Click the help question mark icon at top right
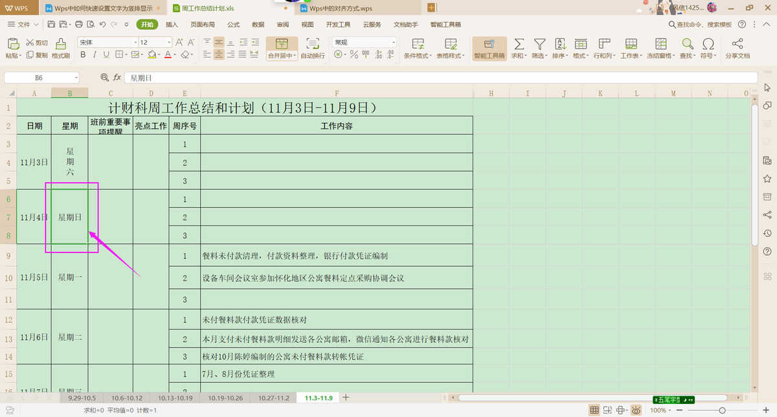Viewport: 777px width, 417px height. pos(743,24)
